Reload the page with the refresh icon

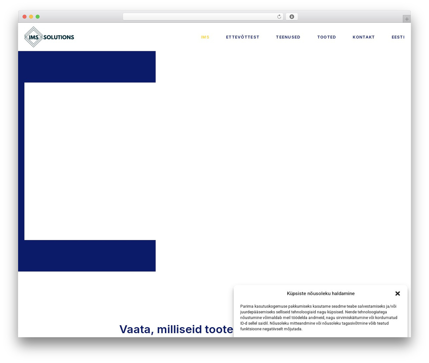click(279, 17)
